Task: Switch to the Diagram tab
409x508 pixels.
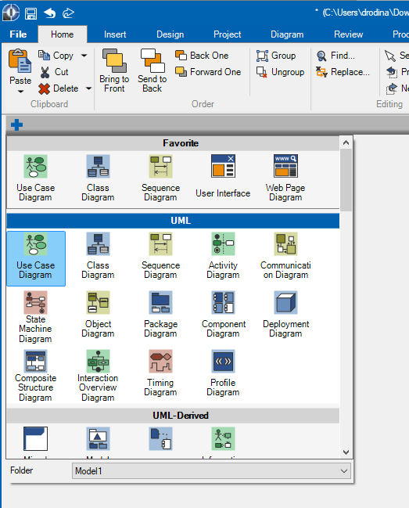Action: click(287, 34)
